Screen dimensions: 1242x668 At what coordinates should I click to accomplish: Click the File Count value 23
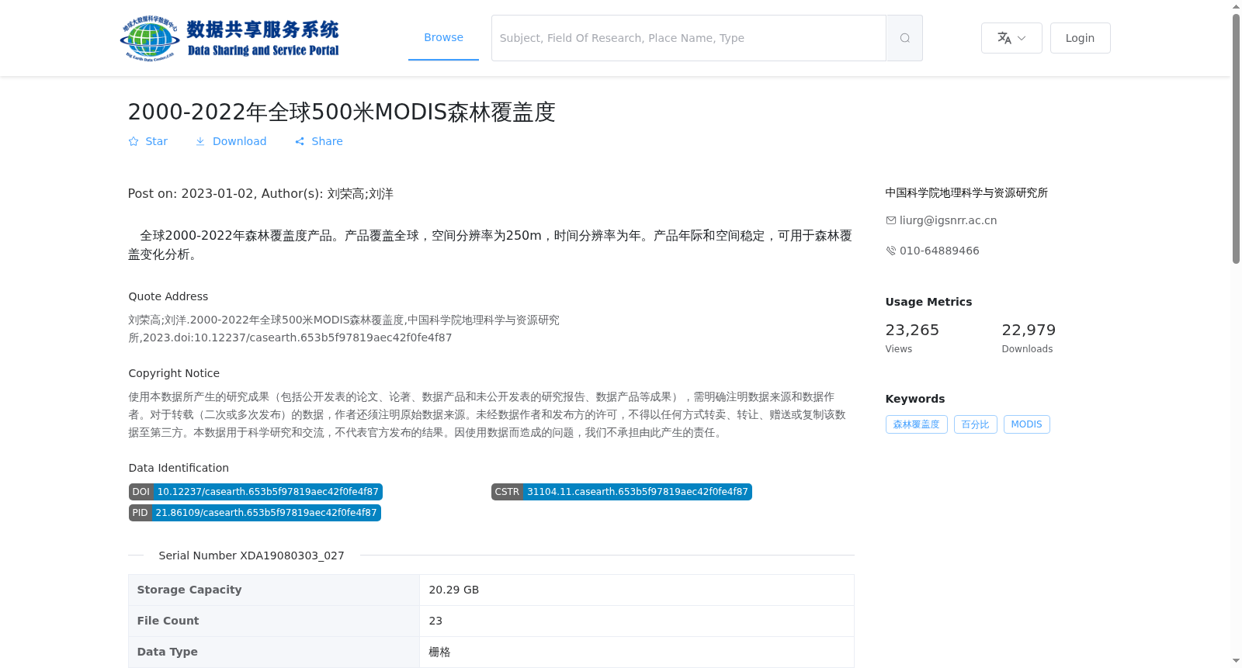click(x=435, y=621)
